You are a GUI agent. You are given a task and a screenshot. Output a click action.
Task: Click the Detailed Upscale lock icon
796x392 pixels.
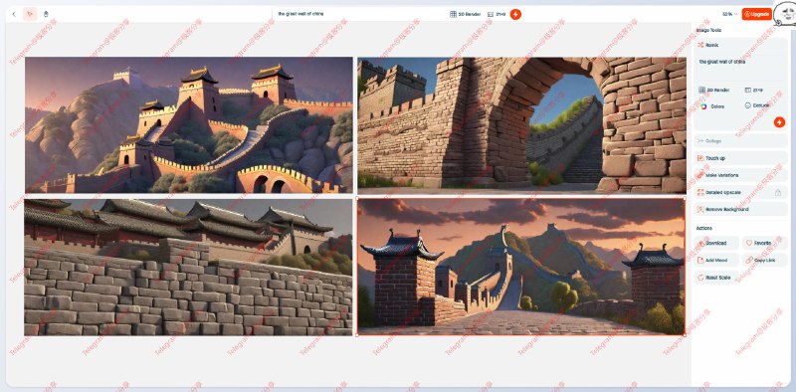pyautogui.click(x=778, y=192)
